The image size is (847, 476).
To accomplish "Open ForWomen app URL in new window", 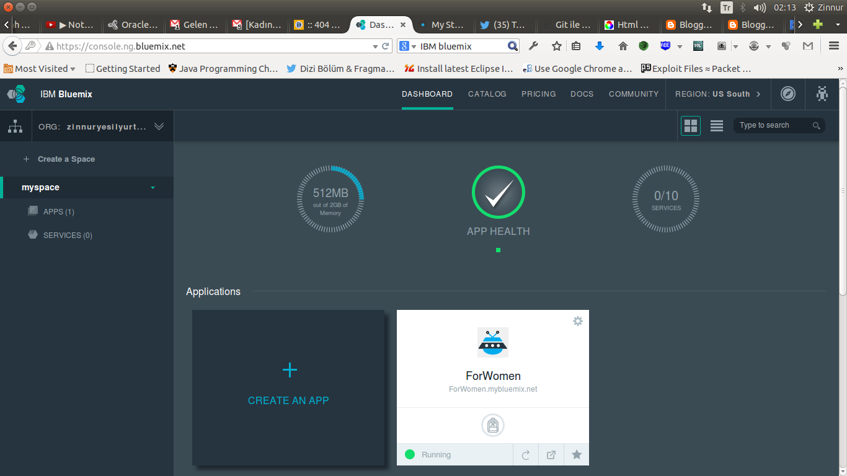I will [x=551, y=455].
